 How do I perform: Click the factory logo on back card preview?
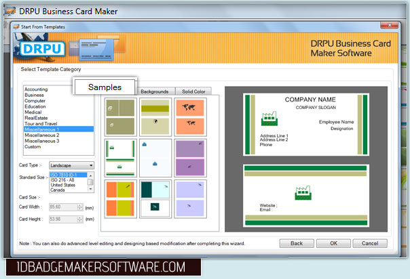point(303,193)
